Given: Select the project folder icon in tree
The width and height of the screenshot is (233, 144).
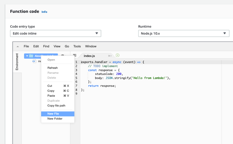Looking at the screenshot, I should [x=31, y=56].
